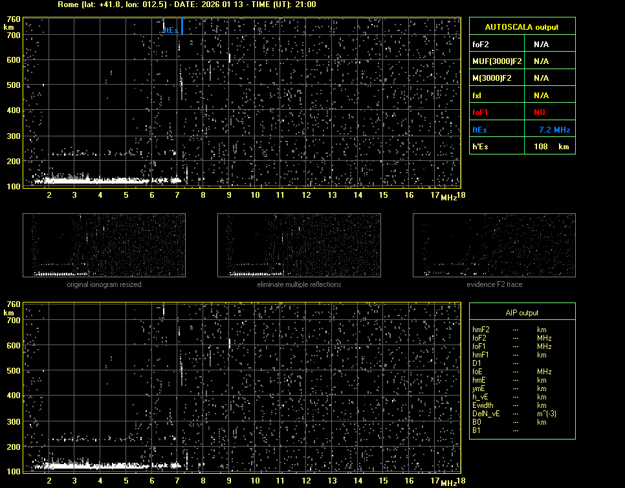
Task: Click the AIP output panel header
Action: coord(521,313)
